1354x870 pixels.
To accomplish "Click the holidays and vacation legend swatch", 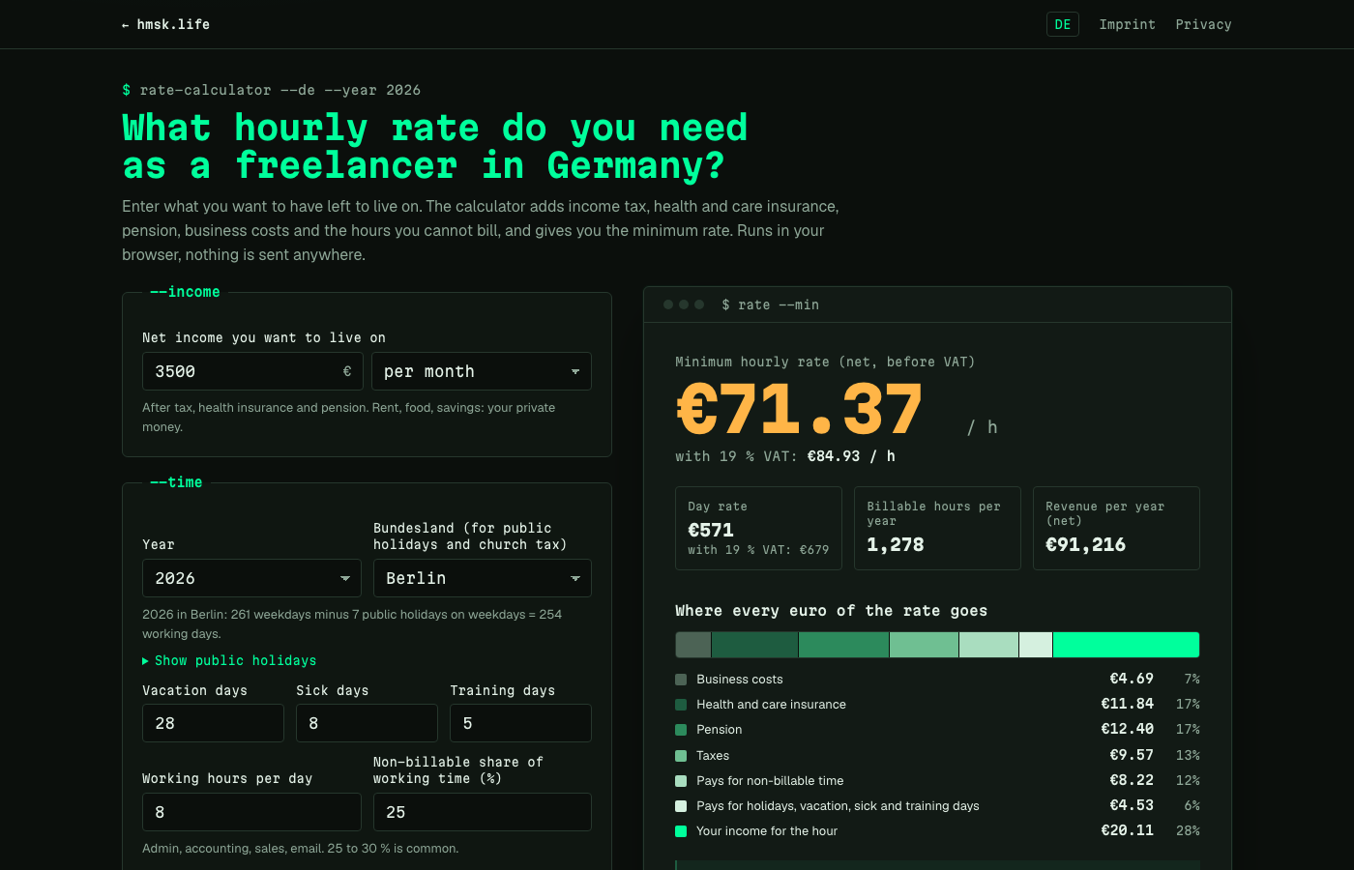I will pyautogui.click(x=681, y=805).
